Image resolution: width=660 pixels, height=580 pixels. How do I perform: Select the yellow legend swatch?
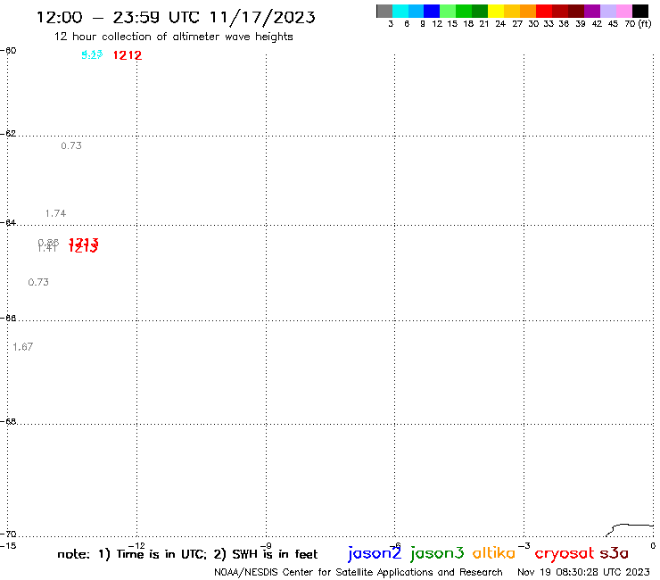(496, 11)
